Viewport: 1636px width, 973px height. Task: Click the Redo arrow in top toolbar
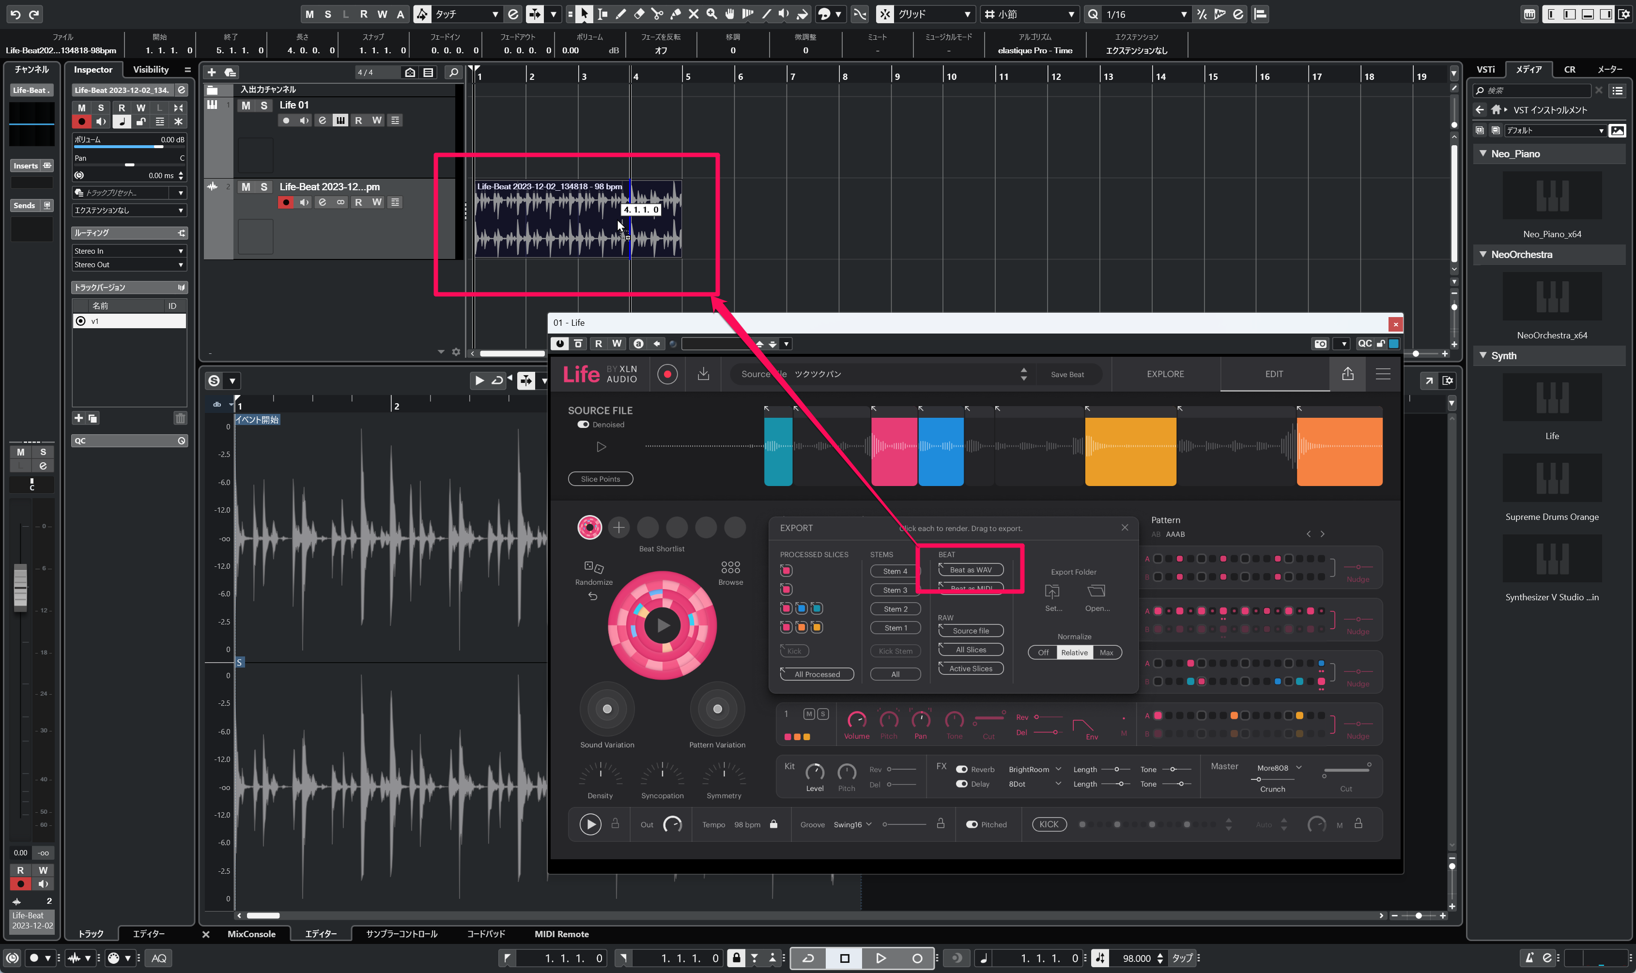pyautogui.click(x=34, y=14)
